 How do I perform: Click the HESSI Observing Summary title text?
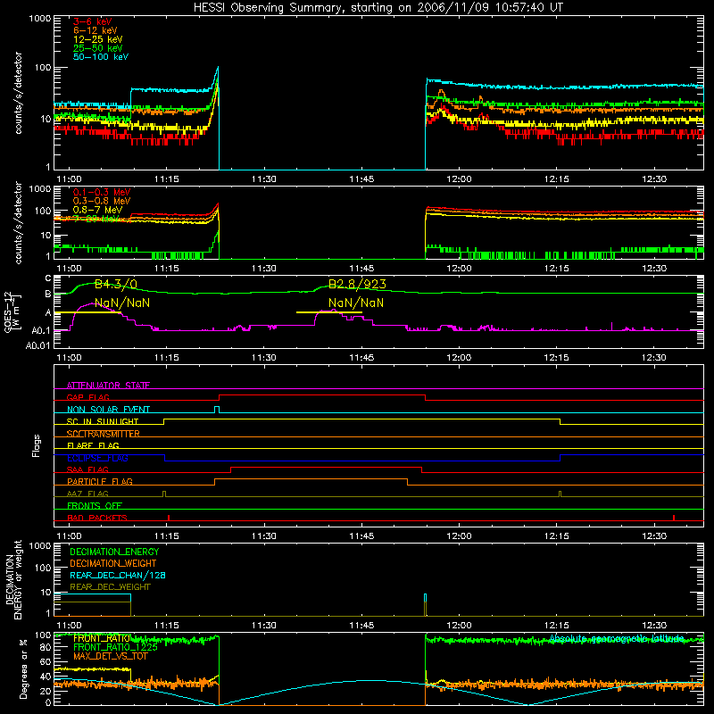pos(378,8)
